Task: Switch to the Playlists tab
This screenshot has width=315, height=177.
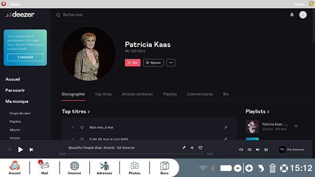Action: pos(170,94)
